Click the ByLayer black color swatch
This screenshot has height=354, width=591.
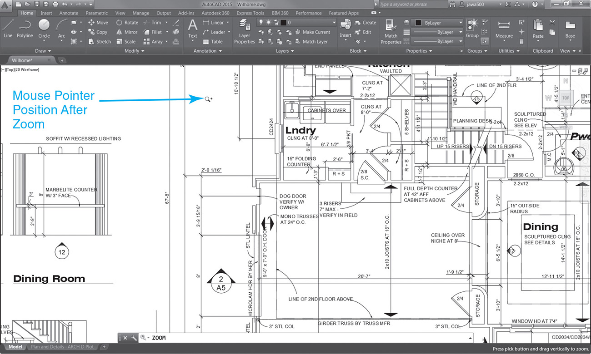click(418, 22)
